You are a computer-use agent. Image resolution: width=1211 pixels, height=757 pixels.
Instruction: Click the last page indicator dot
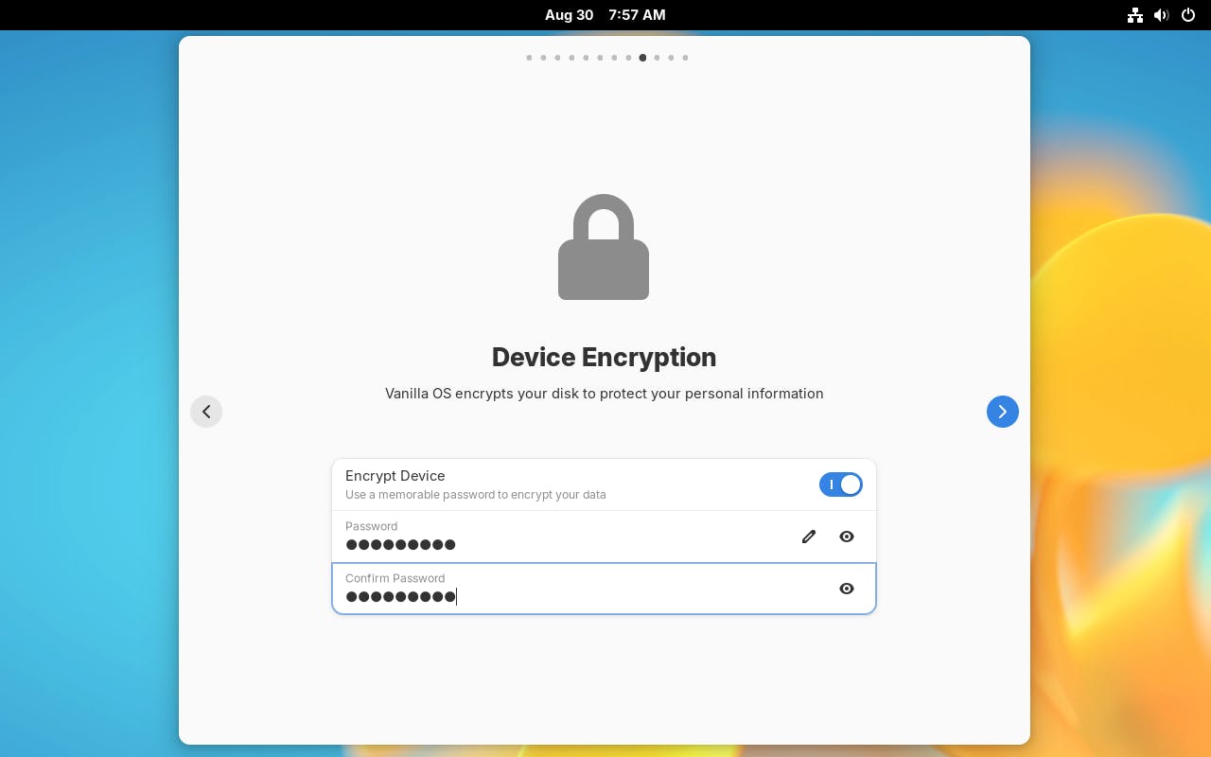click(x=685, y=58)
